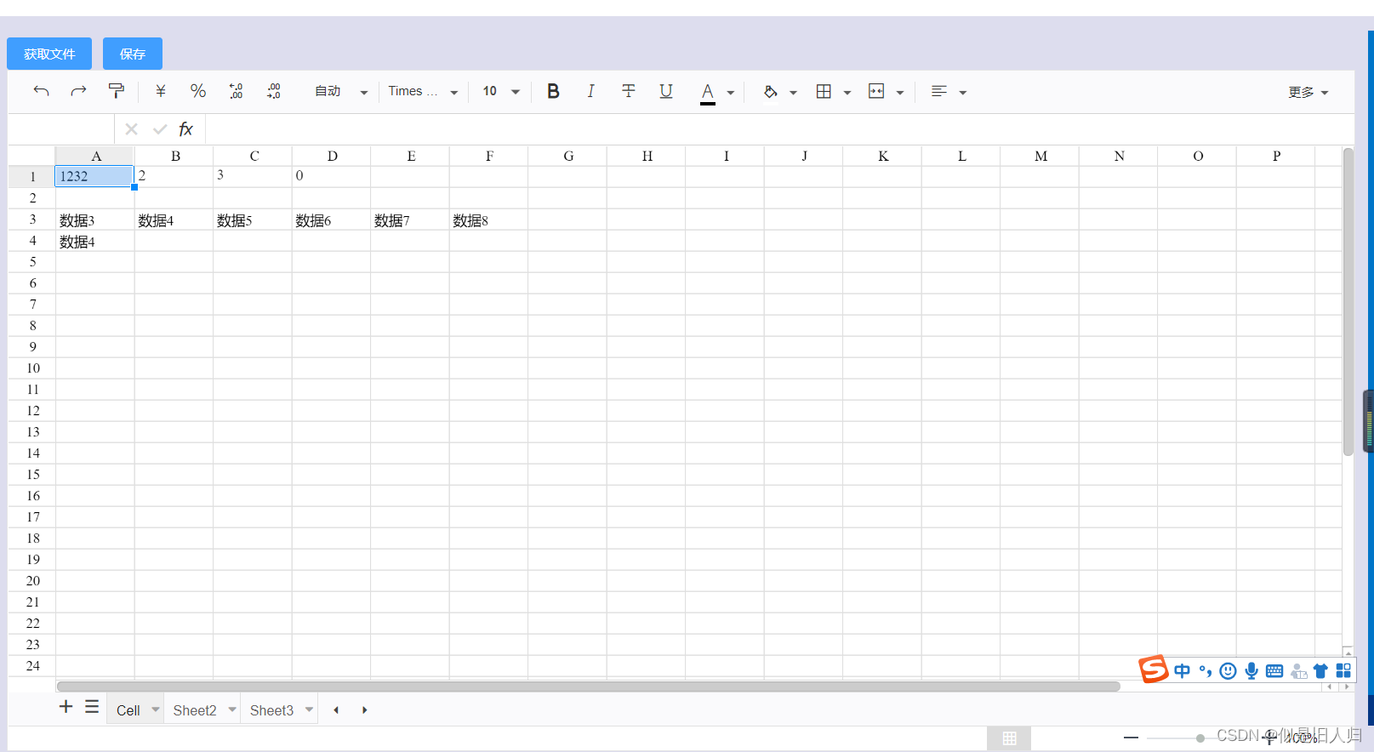Image resolution: width=1374 pixels, height=752 pixels.
Task: Click the grid view icon in status bar
Action: tap(1009, 738)
